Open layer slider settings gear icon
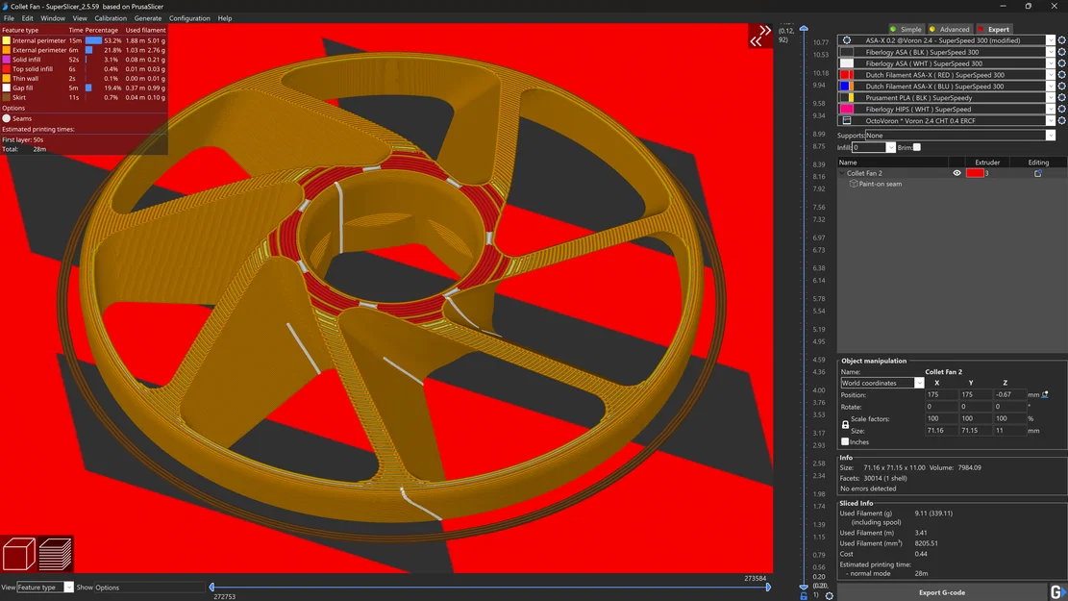 pos(829,595)
